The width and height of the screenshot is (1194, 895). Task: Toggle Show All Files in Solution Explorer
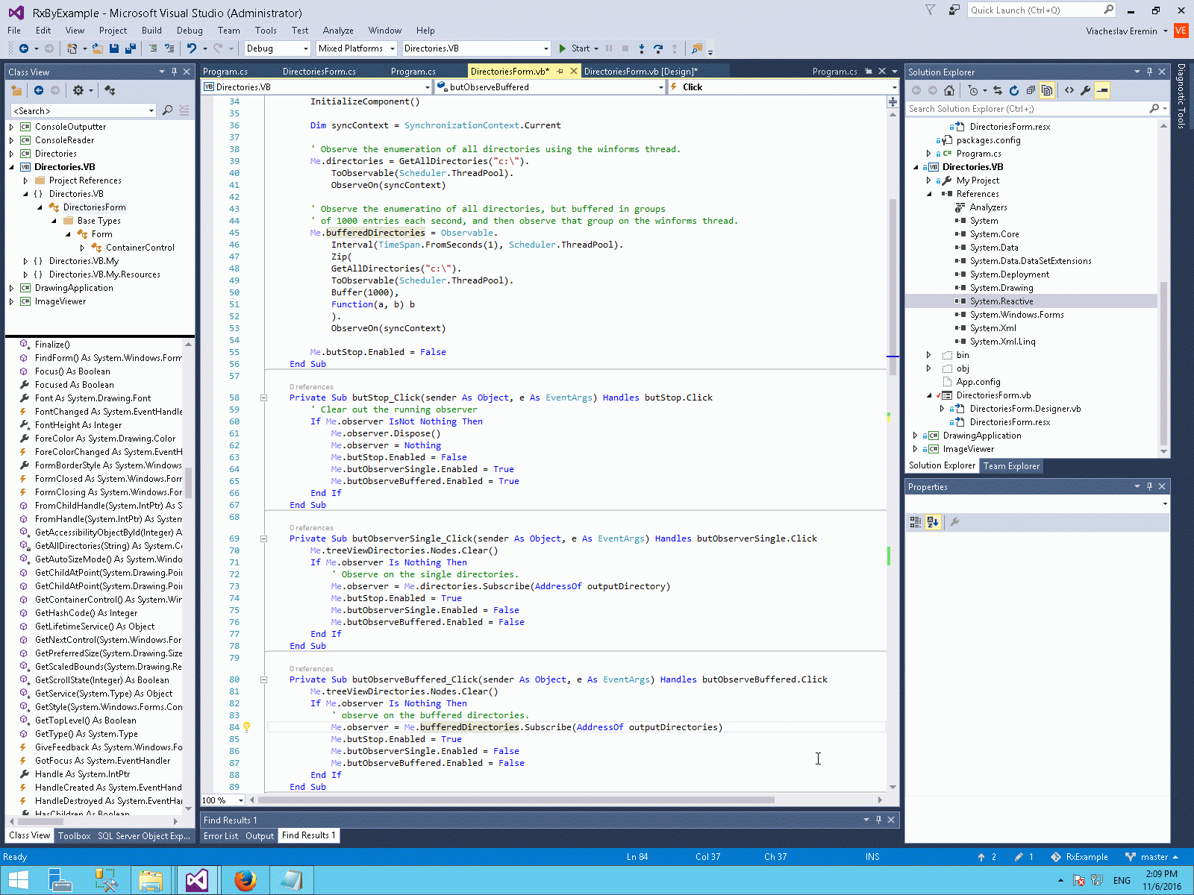click(x=1047, y=90)
